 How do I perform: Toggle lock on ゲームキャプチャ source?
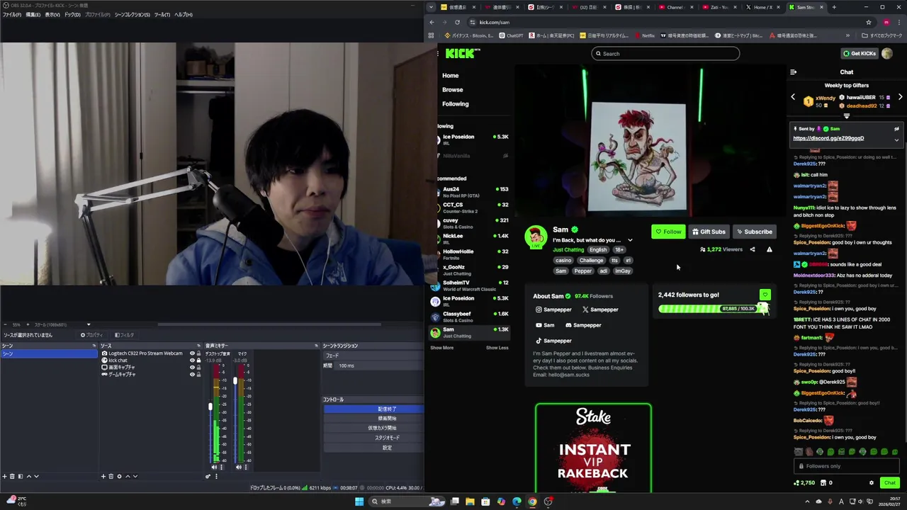coord(198,374)
